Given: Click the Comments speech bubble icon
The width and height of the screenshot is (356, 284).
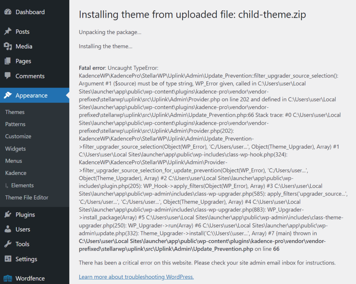Looking at the screenshot, I should point(8,76).
